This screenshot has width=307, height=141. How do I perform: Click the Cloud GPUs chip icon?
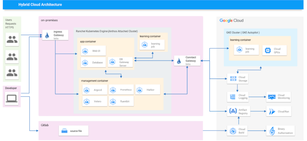click(267, 50)
